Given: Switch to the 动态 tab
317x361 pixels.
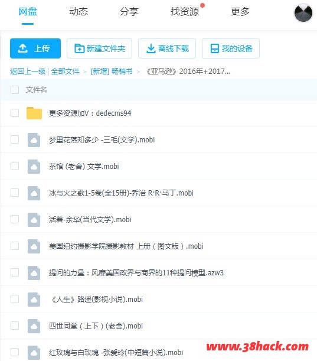Looking at the screenshot, I should tap(79, 11).
